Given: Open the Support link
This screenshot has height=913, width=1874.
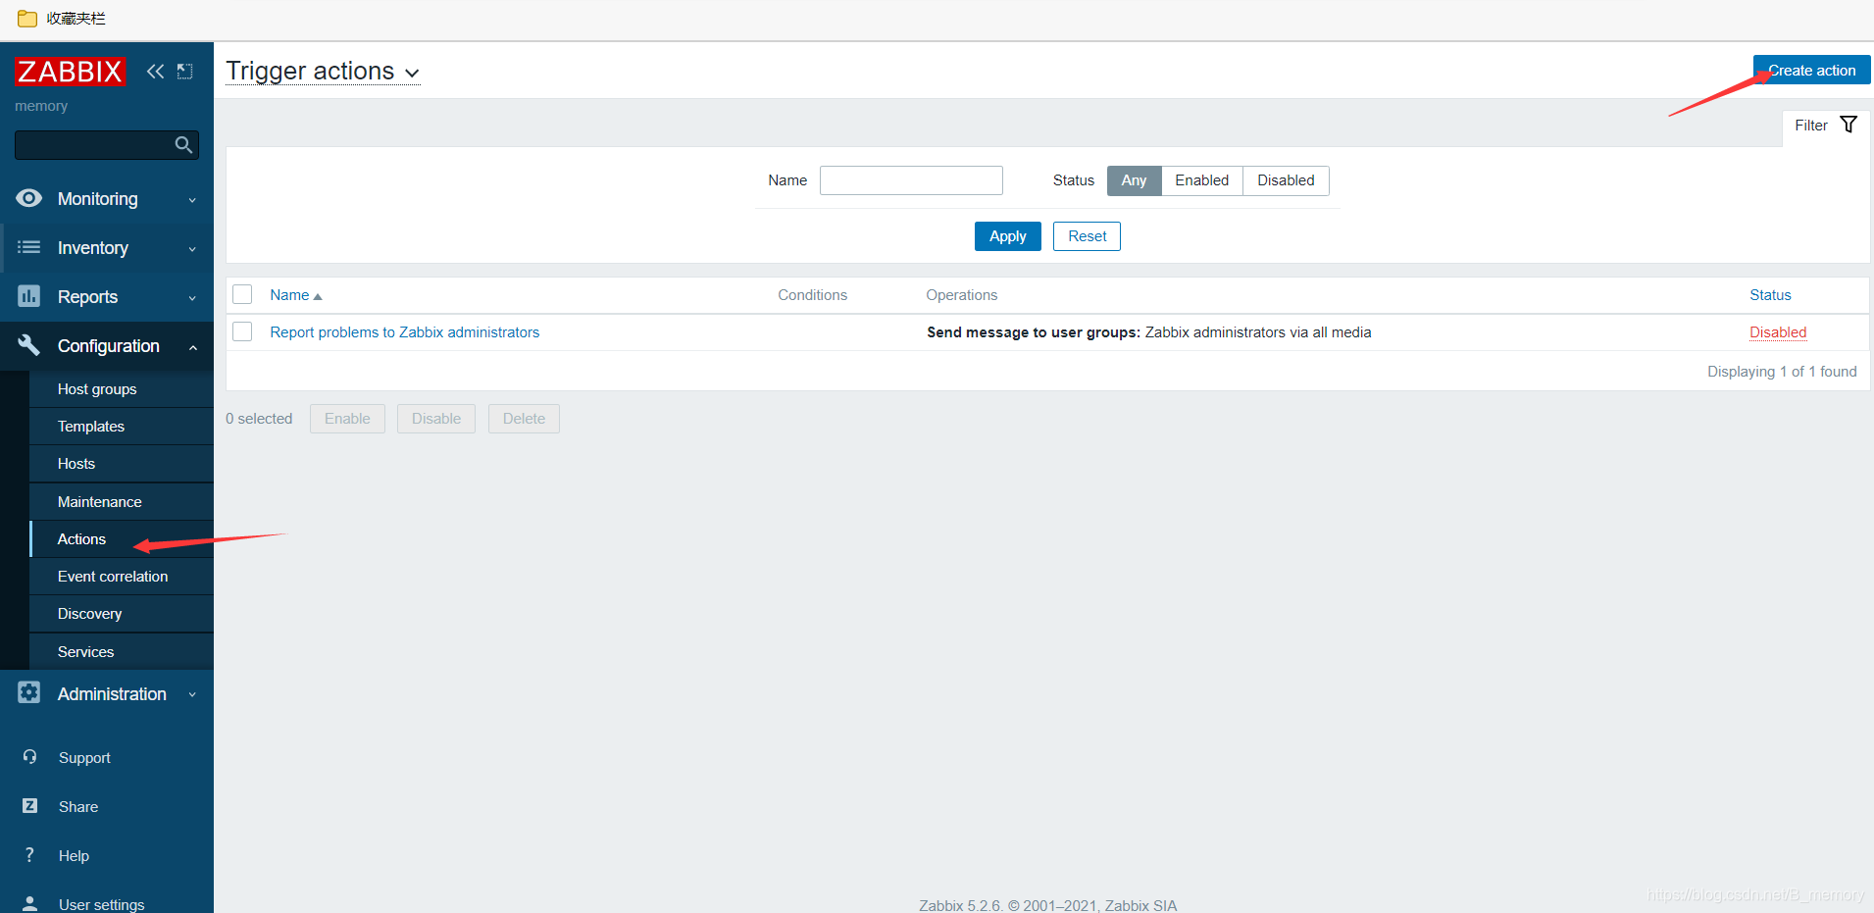Looking at the screenshot, I should [x=84, y=758].
